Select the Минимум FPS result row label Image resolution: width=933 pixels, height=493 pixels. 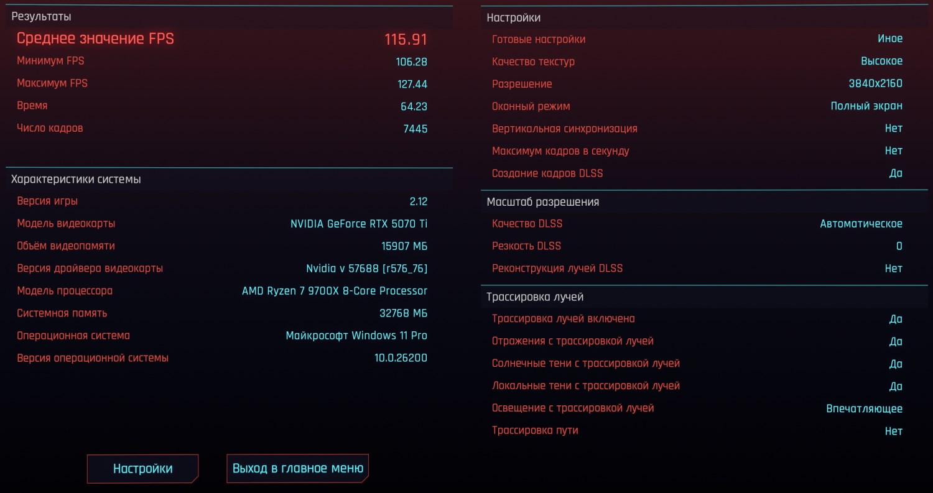(x=50, y=61)
